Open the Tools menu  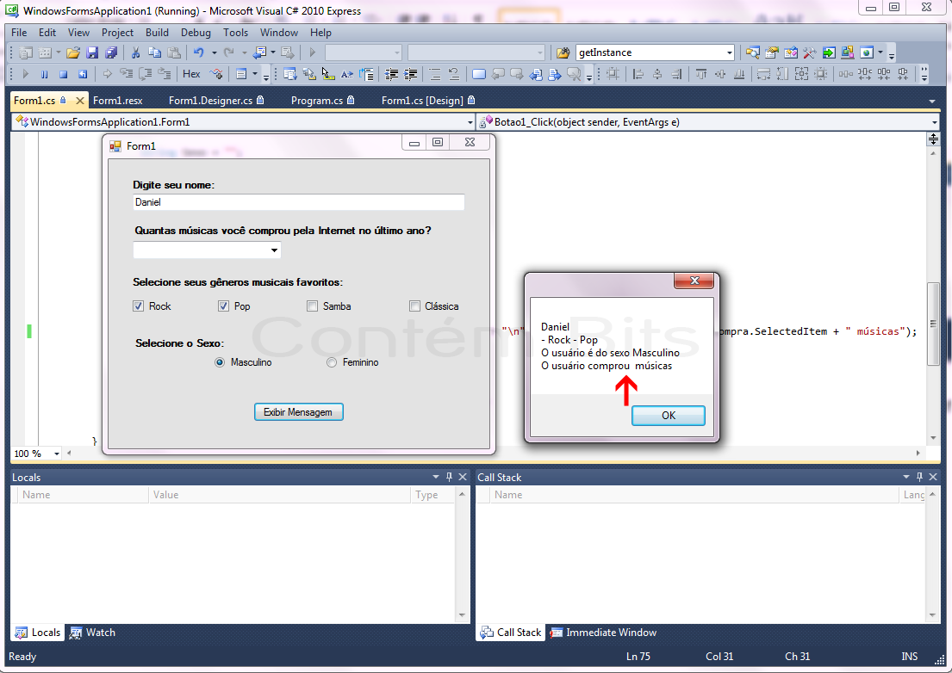[x=235, y=33]
